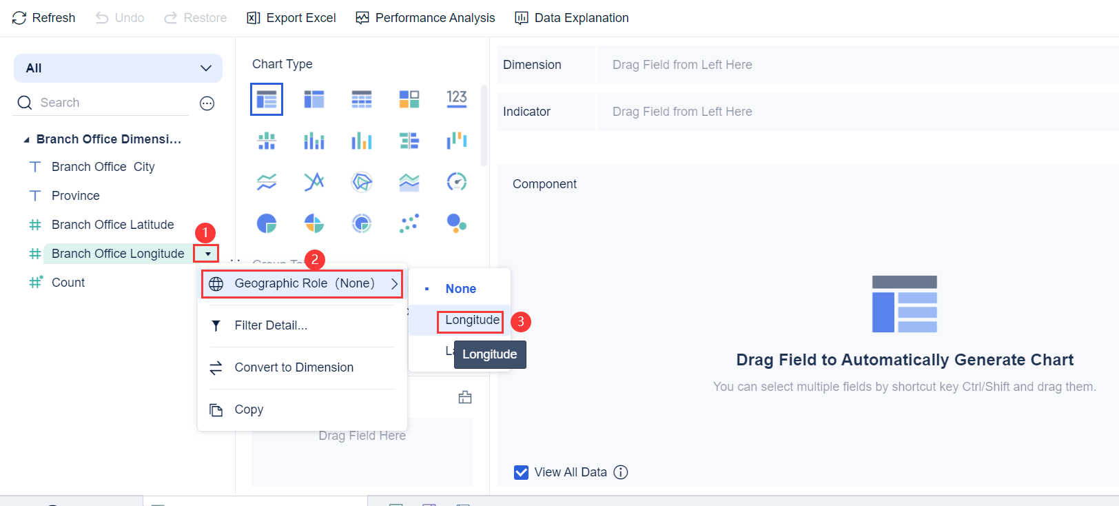Choose Convert to Dimension from context menu
This screenshot has width=1119, height=506.
tap(294, 367)
